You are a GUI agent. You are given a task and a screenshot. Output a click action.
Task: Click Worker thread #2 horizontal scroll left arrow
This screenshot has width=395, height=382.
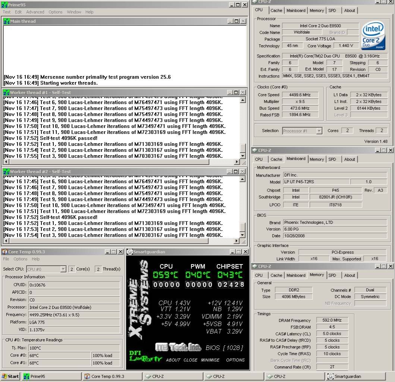coord(6,241)
